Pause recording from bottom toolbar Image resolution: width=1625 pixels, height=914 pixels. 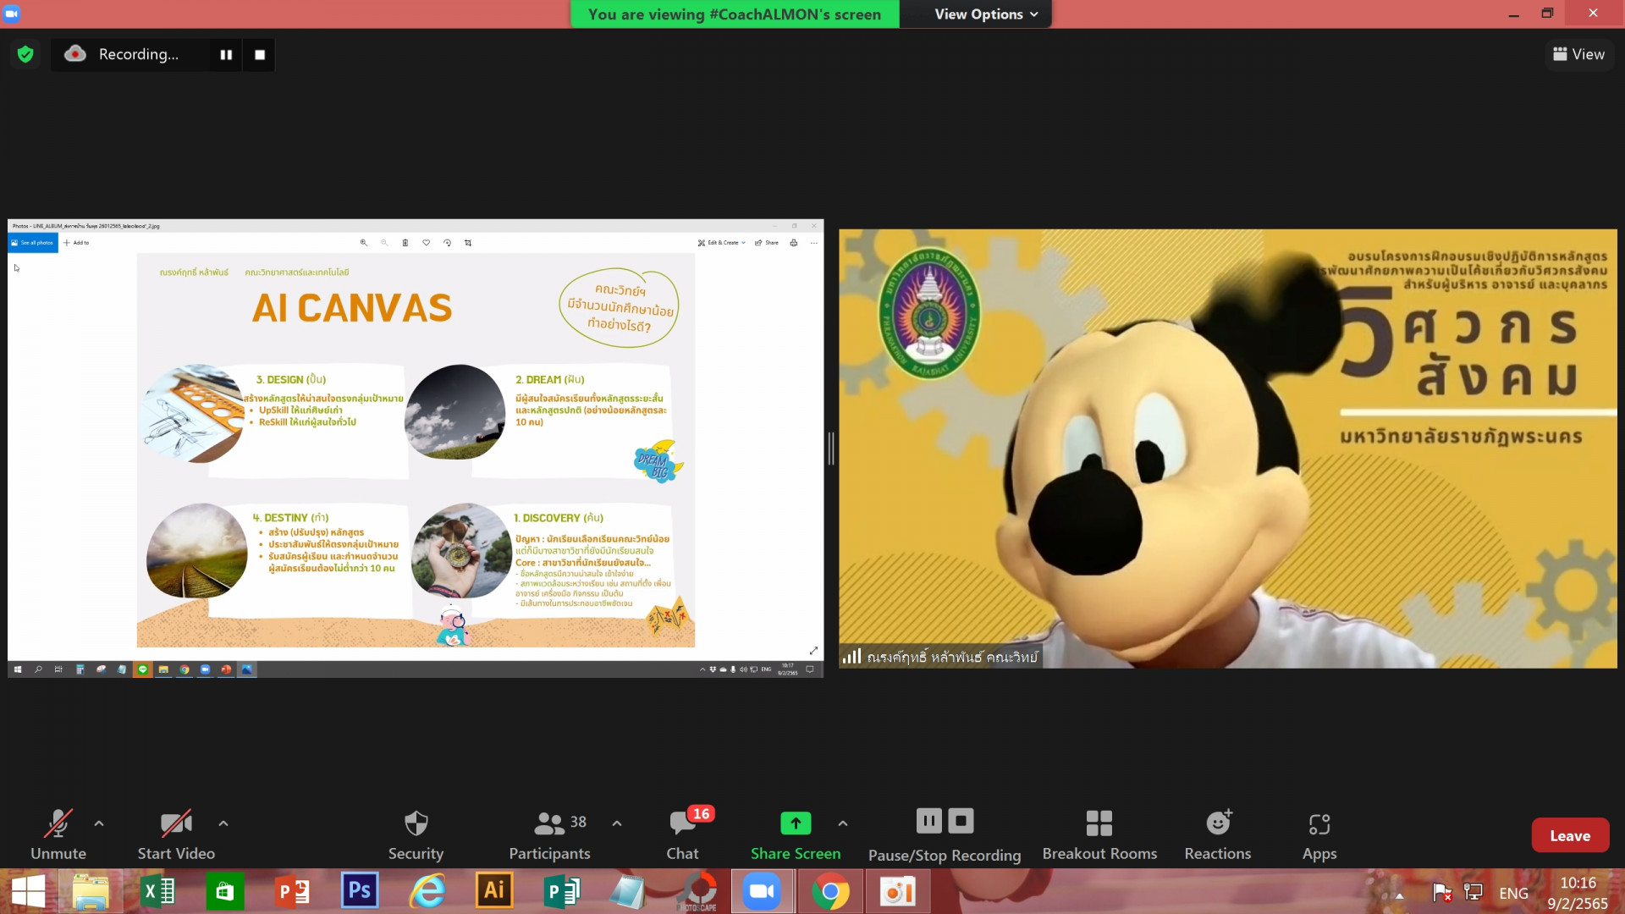coord(928,820)
